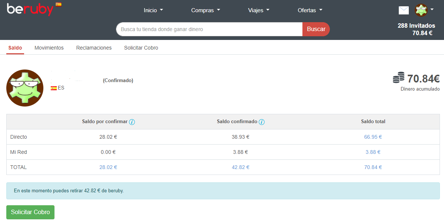Expand the Compras dropdown menu
Image resolution: width=444 pixels, height=223 pixels.
205,10
